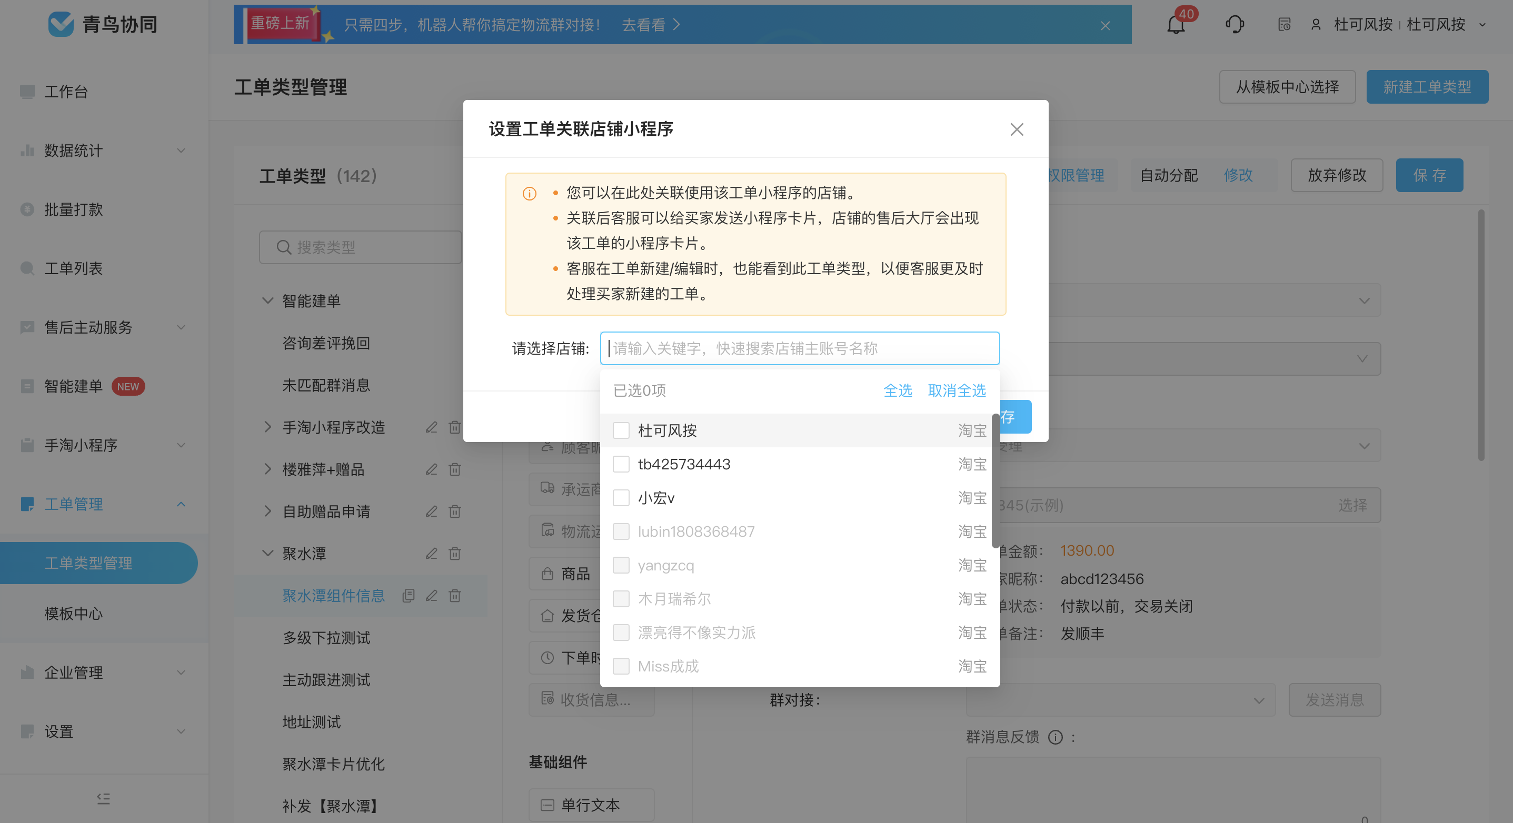This screenshot has height=823, width=1513.
Task: Open 工单类型管理 in sidebar
Action: click(x=98, y=563)
